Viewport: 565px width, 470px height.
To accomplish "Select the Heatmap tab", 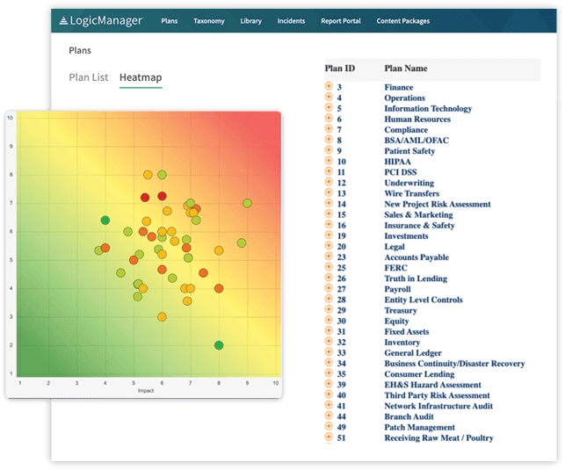I will [141, 77].
